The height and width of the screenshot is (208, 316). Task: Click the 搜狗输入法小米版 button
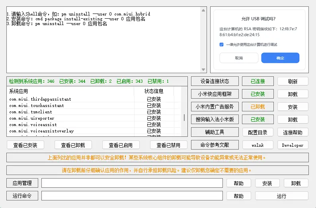[x=215, y=119]
